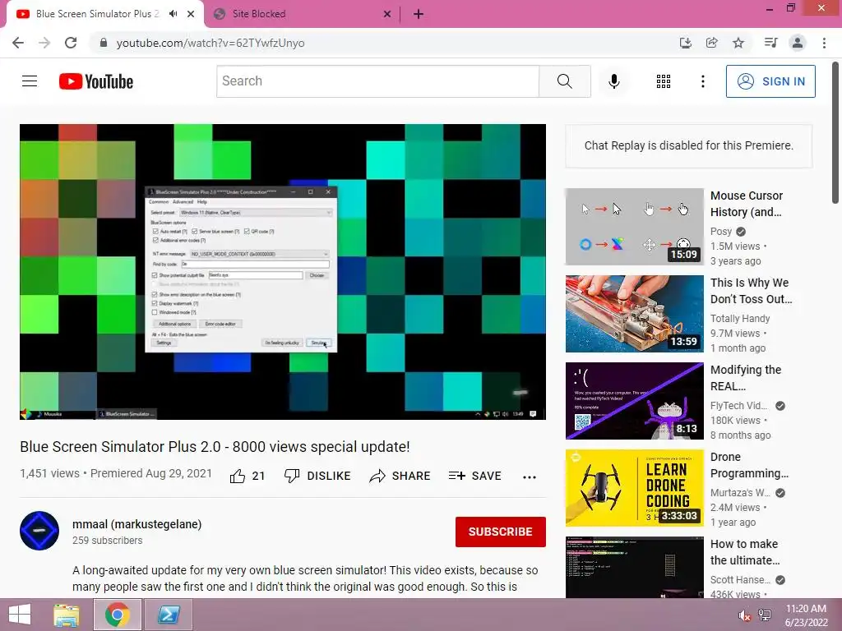Open YouTube settings three-dot menu

tap(702, 81)
